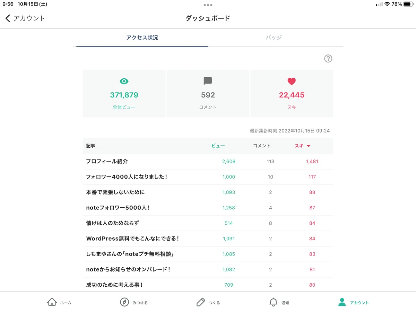Sort the table by ビュー column
This screenshot has width=416, height=312.
(218, 146)
